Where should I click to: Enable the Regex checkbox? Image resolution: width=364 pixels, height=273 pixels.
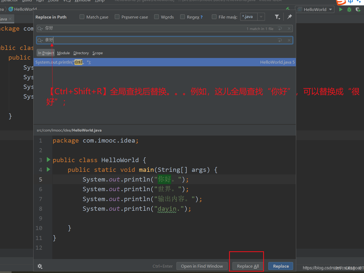(183, 17)
